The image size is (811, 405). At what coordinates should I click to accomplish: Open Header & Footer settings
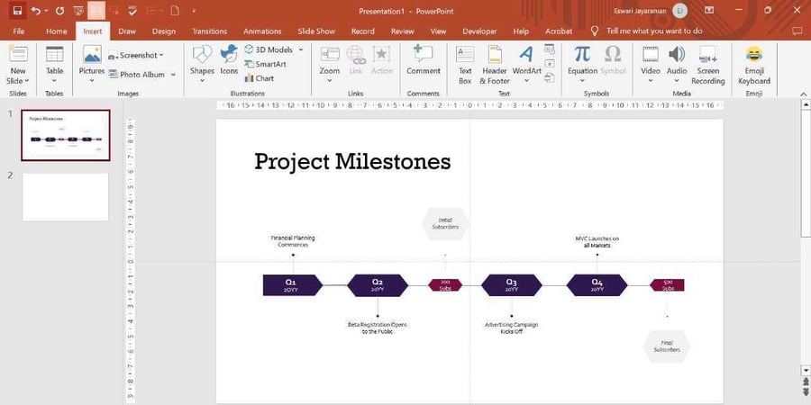pyautogui.click(x=495, y=65)
